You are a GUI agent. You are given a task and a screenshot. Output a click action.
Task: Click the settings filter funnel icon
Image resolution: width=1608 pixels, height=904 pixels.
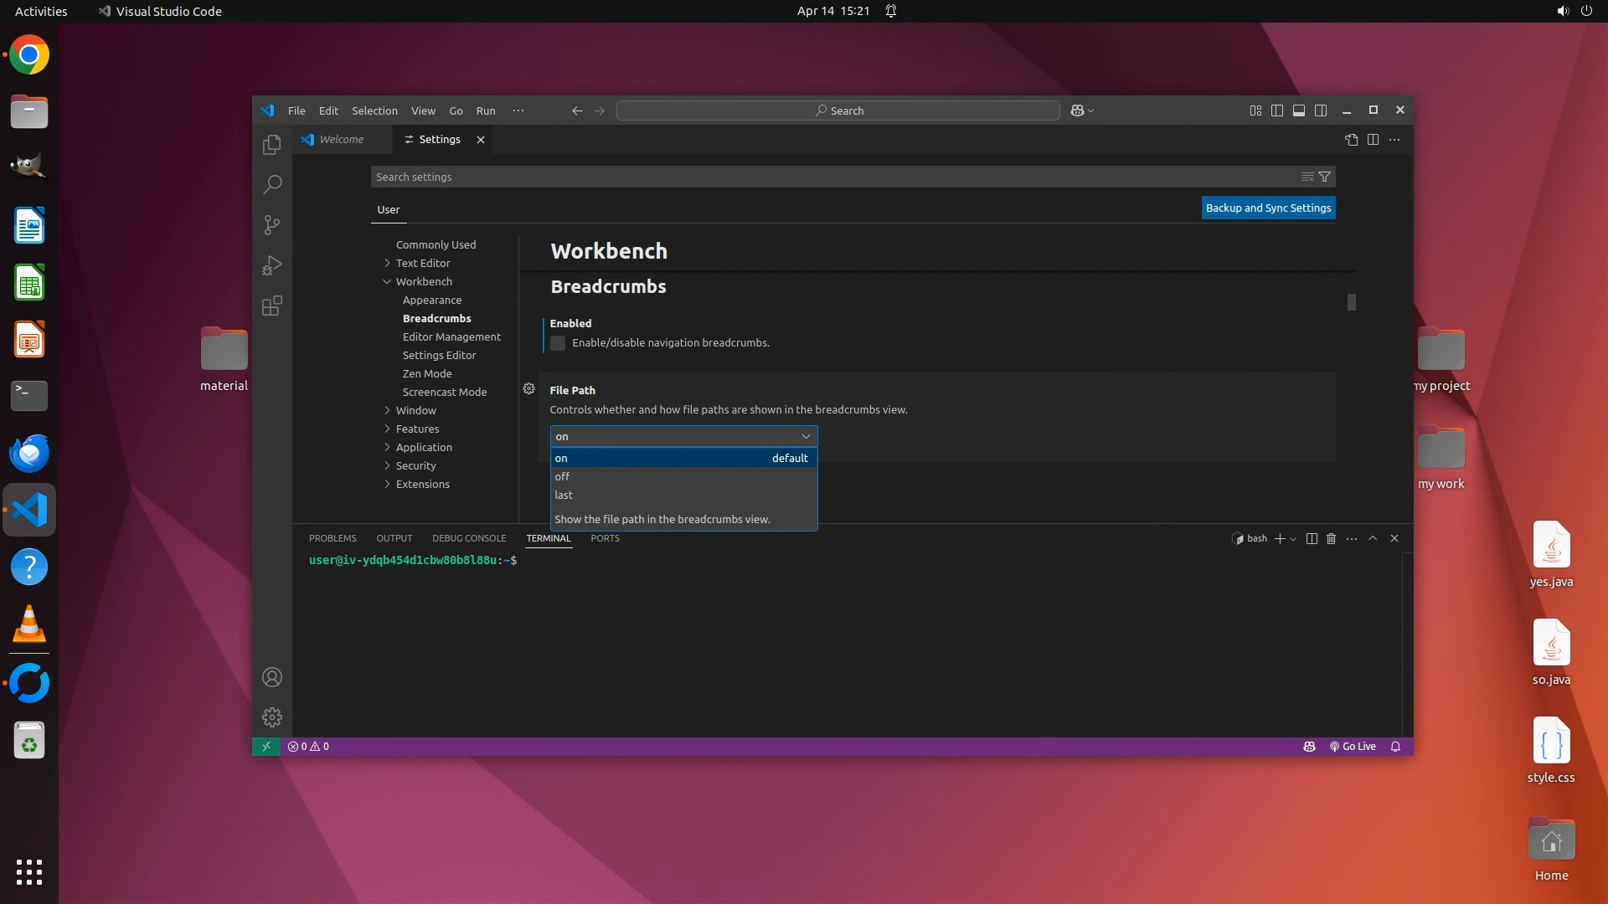[1324, 177]
